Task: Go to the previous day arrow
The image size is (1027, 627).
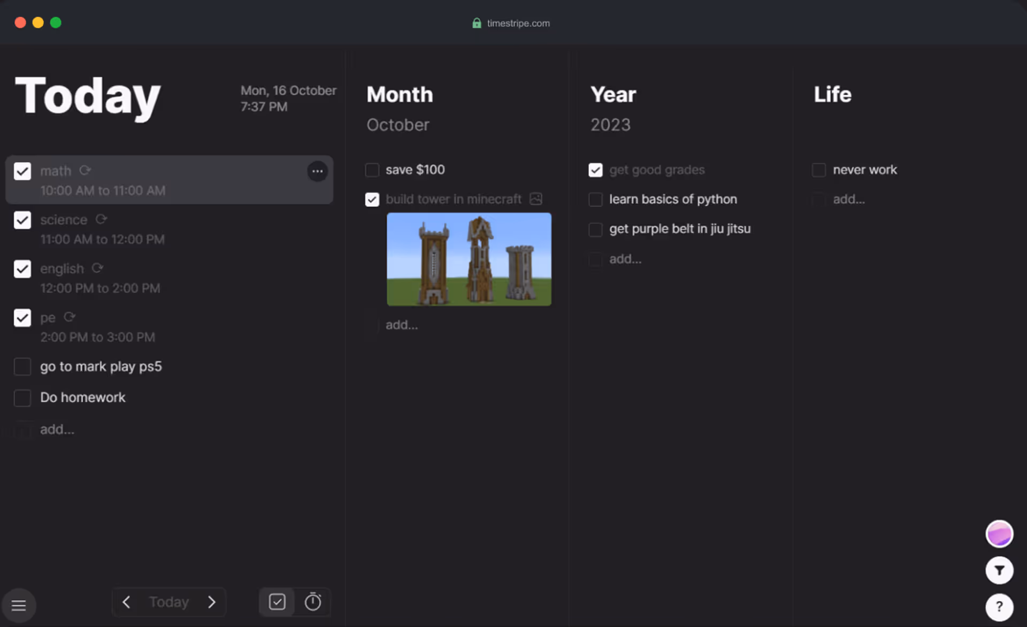Action: coord(126,602)
